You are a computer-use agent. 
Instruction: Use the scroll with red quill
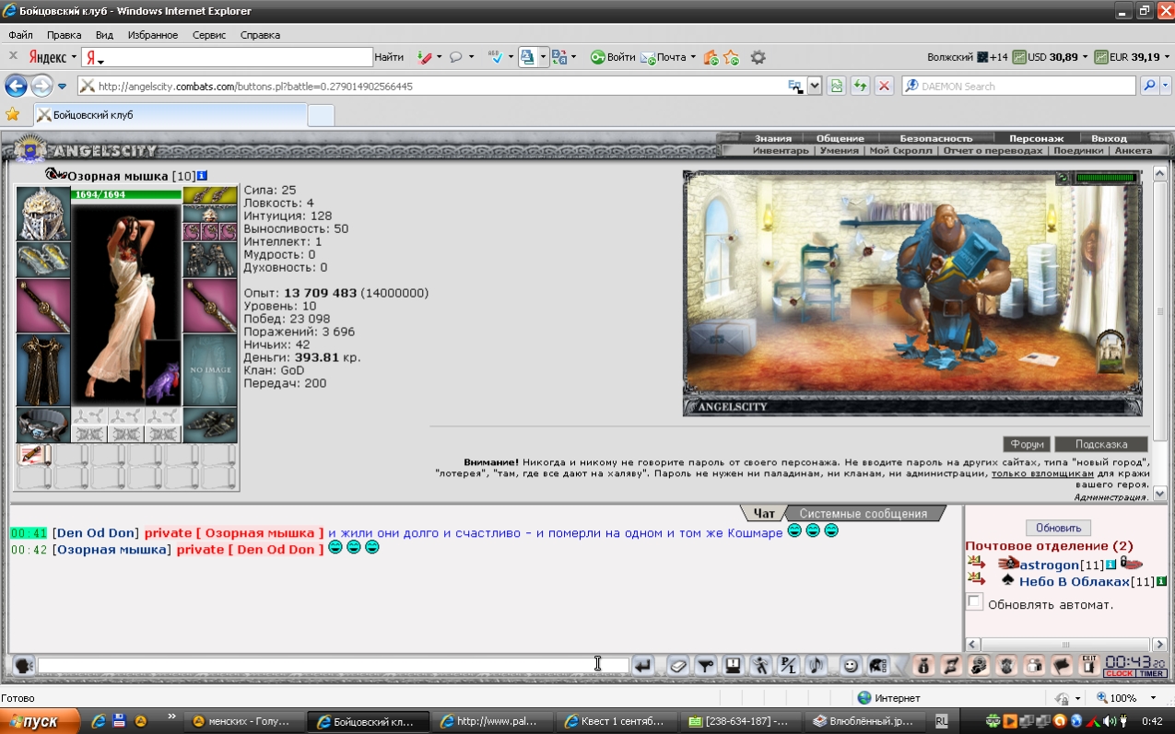[34, 454]
